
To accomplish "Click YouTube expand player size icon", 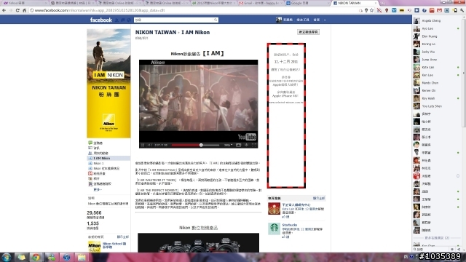I will click(238, 145).
